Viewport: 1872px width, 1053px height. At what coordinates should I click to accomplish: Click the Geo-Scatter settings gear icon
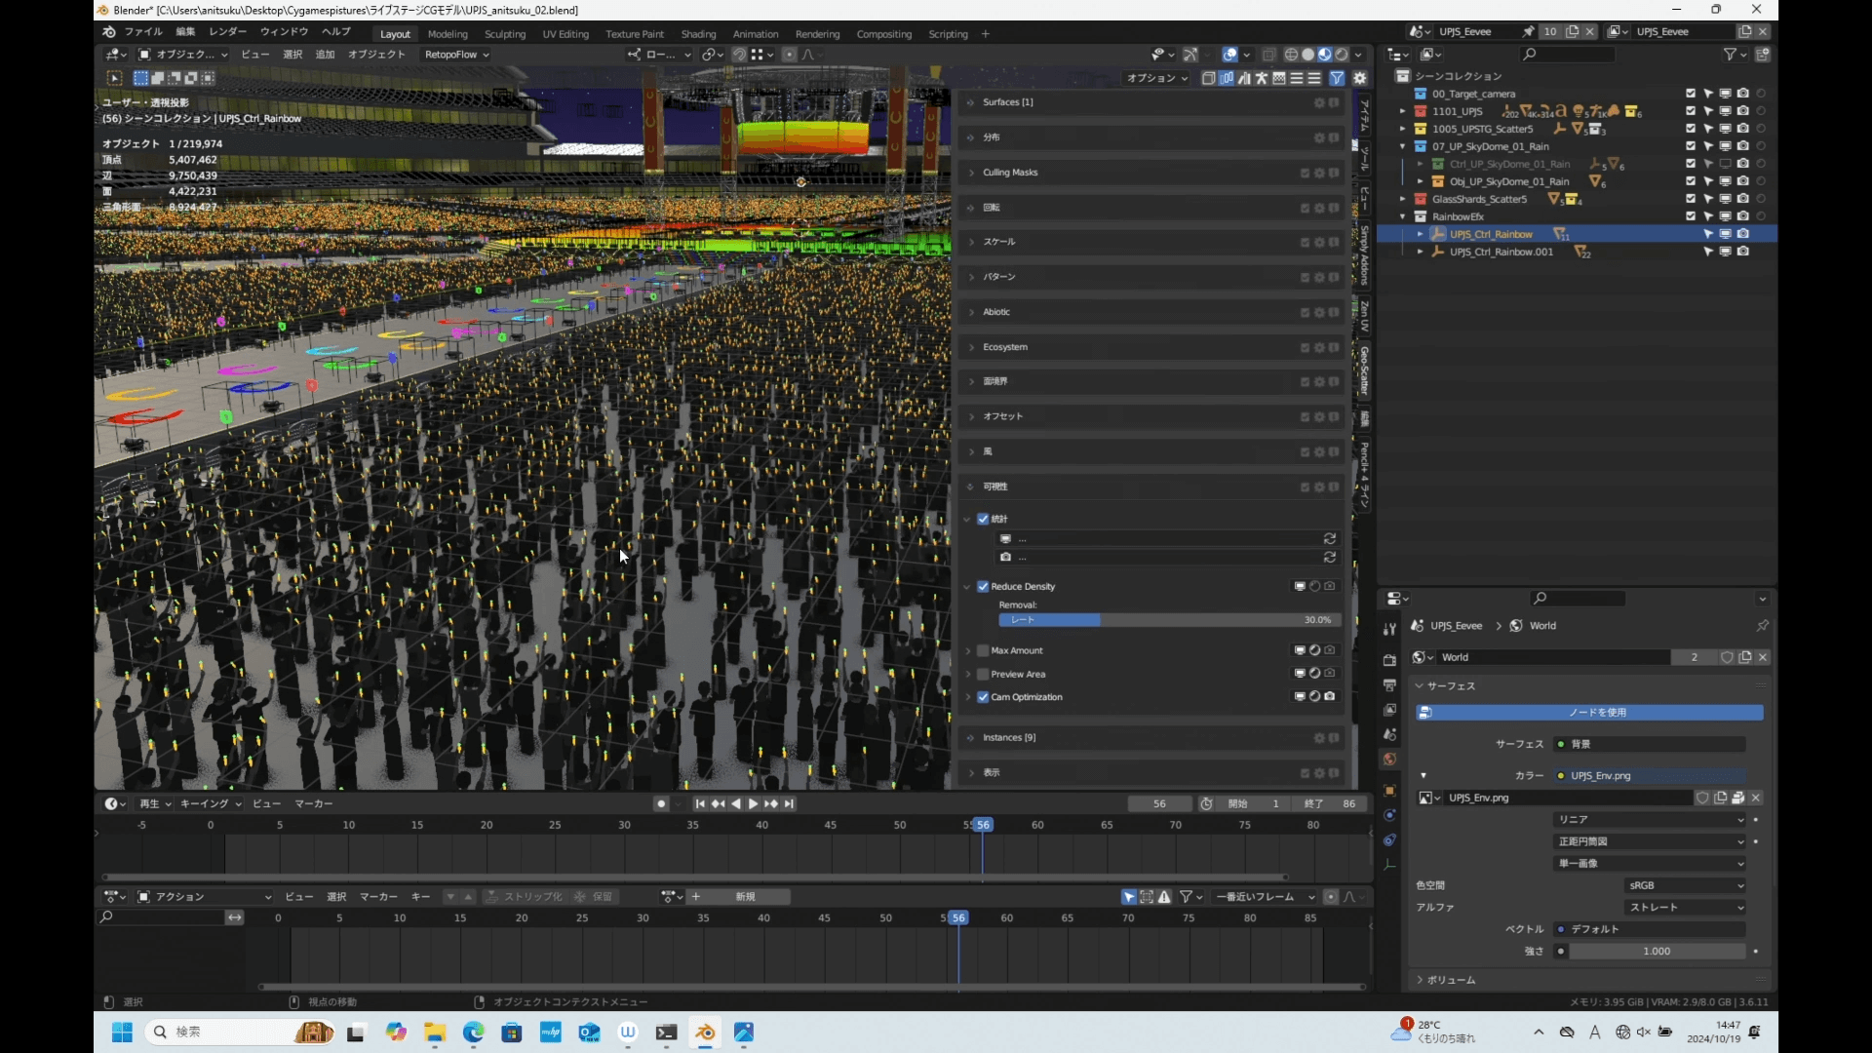[1360, 78]
